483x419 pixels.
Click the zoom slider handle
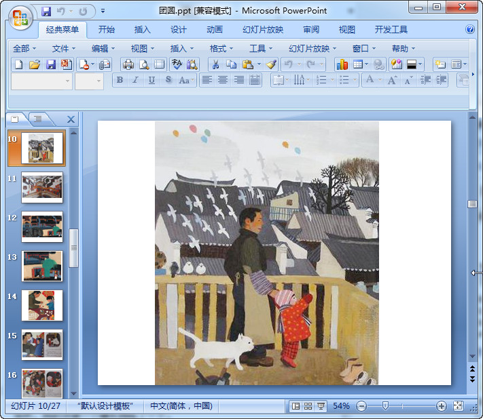385,406
